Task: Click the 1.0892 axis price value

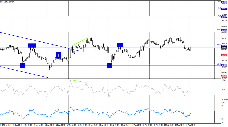Action: tap(224, 4)
